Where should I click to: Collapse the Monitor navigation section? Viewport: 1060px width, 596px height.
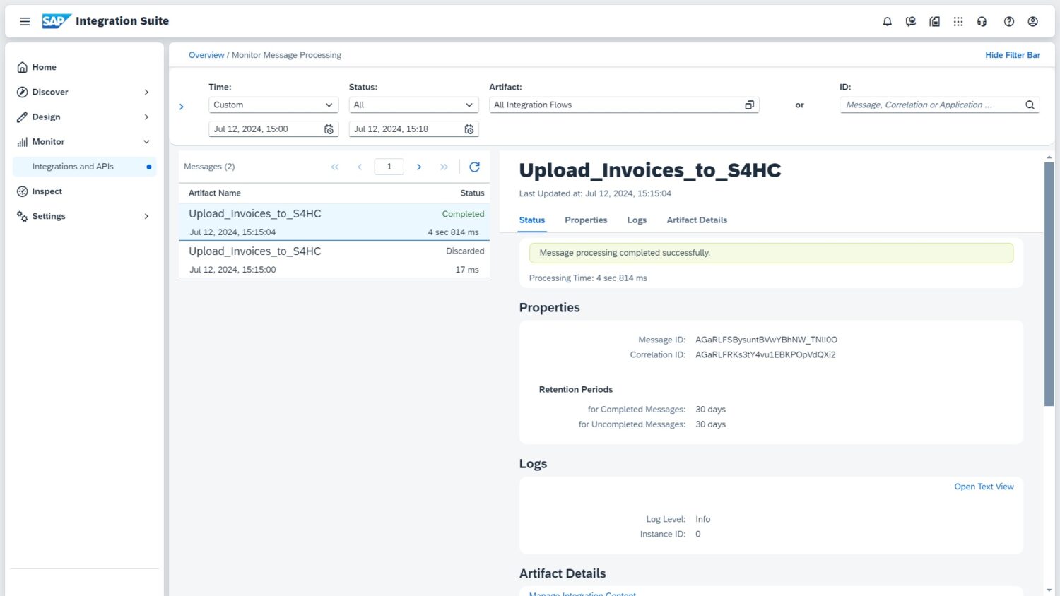click(x=146, y=142)
